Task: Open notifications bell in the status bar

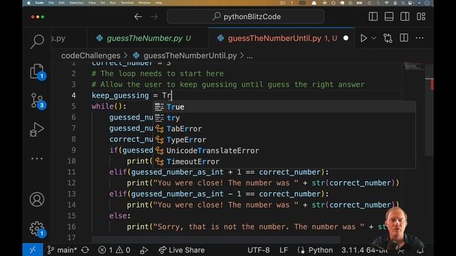Action: pyautogui.click(x=420, y=250)
